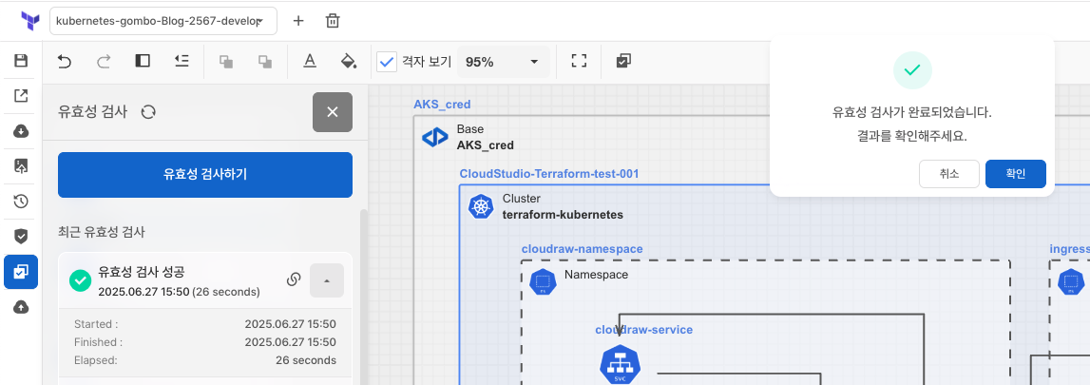
Task: Select the ingress namespace icon
Action: (x=1071, y=282)
